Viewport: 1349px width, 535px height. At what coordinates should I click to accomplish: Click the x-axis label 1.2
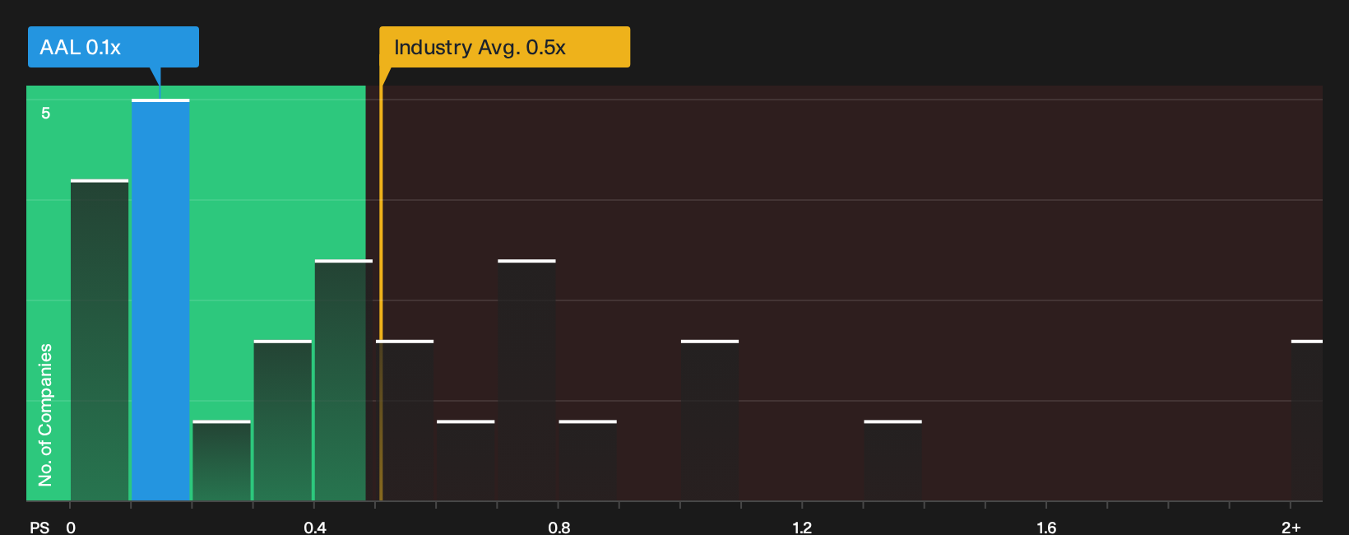pyautogui.click(x=802, y=528)
